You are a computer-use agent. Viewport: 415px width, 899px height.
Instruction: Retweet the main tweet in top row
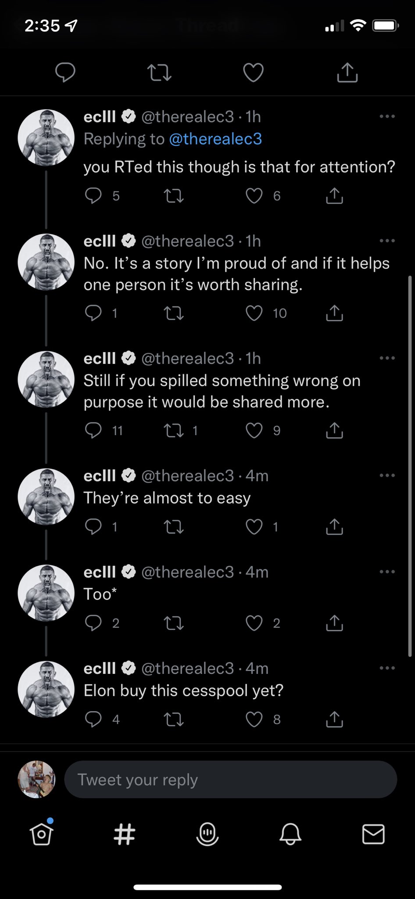[159, 72]
